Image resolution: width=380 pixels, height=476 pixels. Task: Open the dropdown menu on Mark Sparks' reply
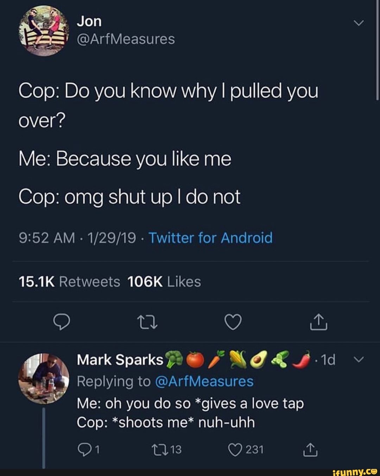coord(359,360)
